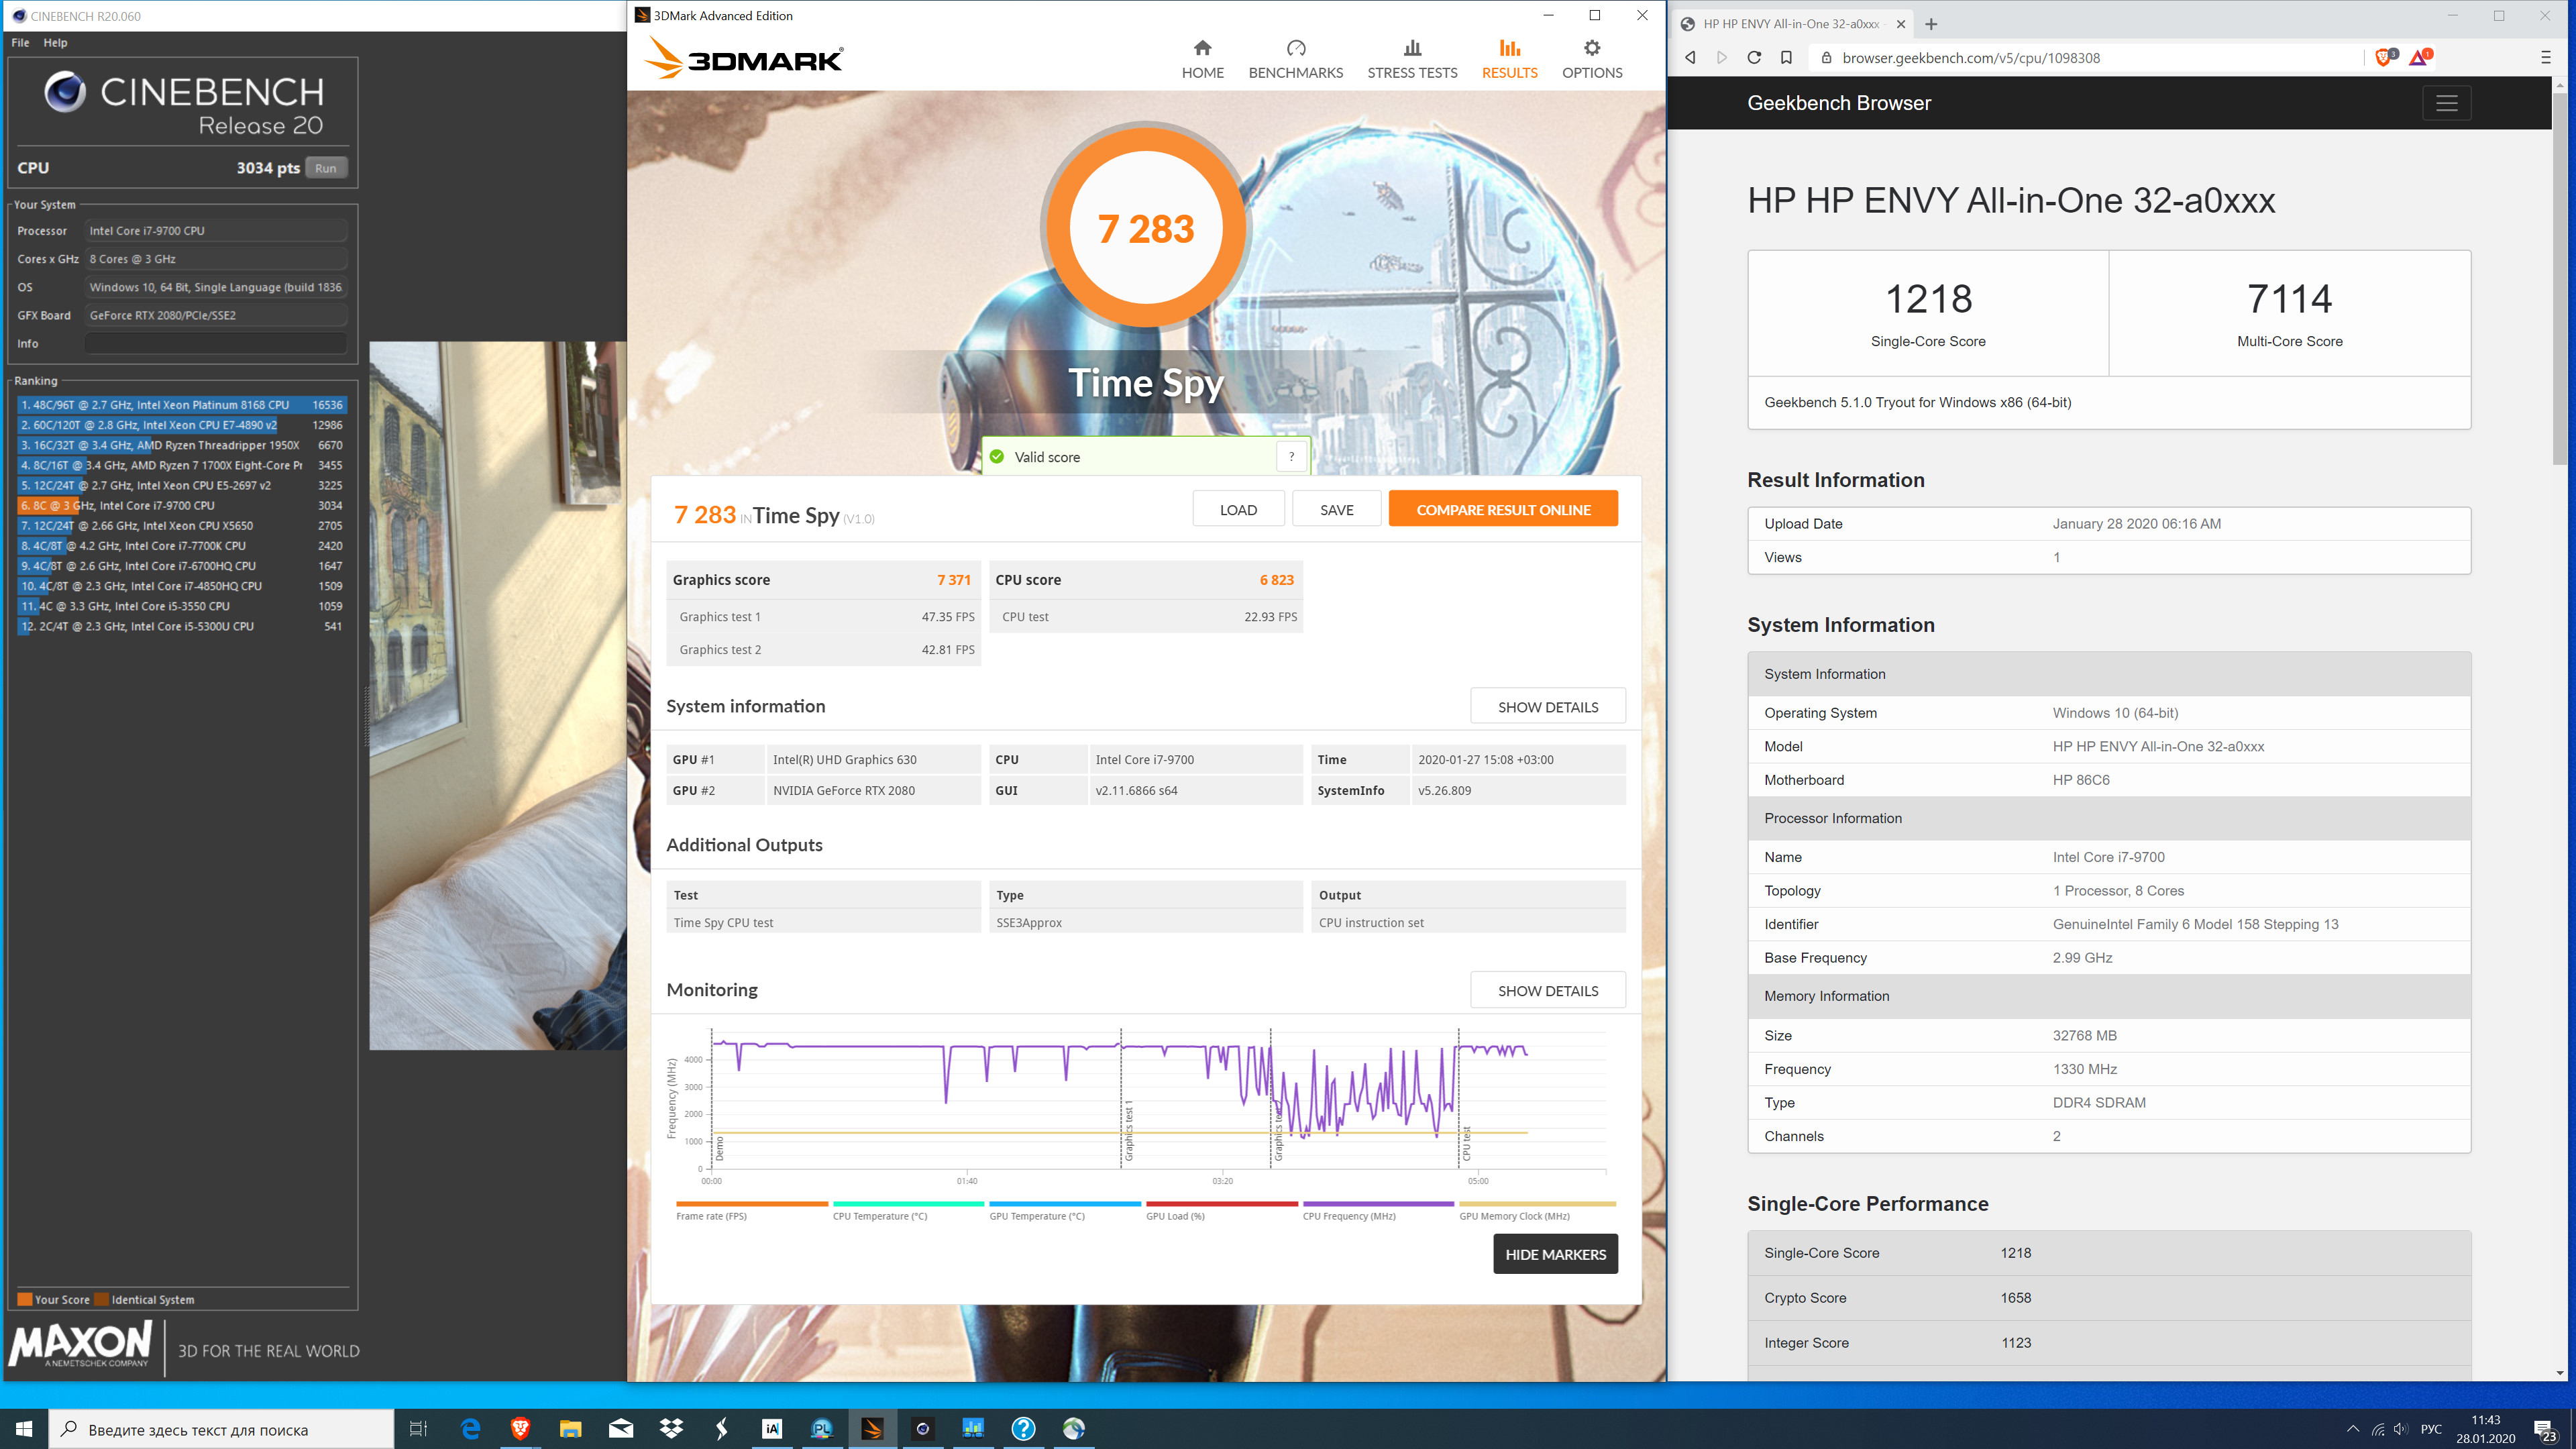Click the valid score help question mark
Image resolution: width=2576 pixels, height=1449 pixels.
point(1291,457)
